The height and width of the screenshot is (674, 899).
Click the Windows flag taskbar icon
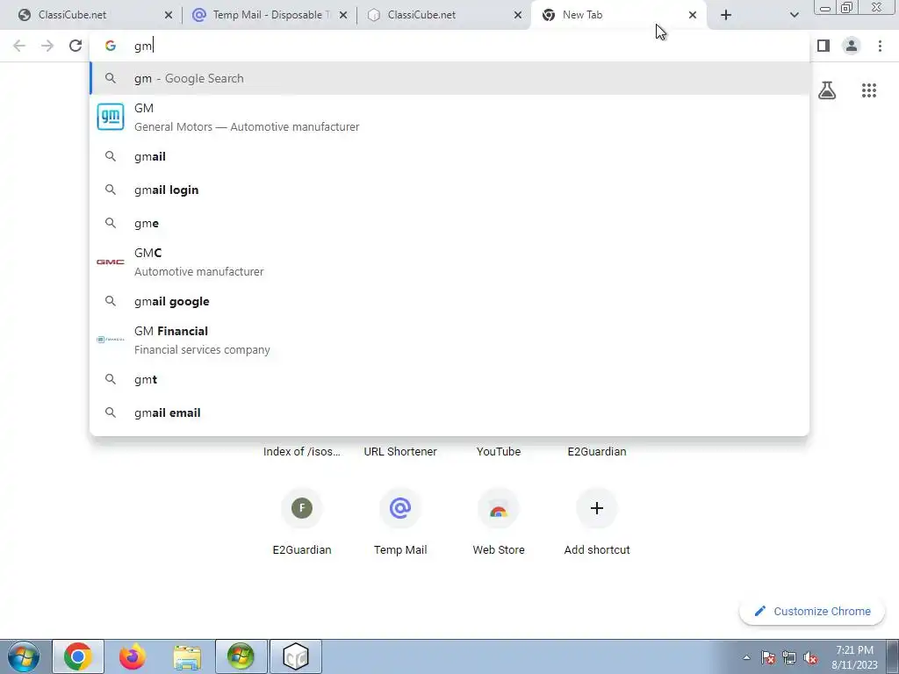click(x=241, y=656)
